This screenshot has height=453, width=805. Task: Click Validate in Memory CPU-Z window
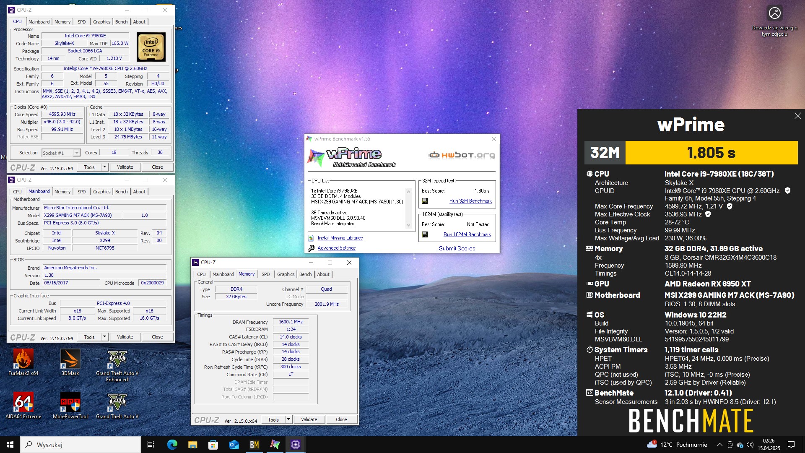(x=309, y=419)
